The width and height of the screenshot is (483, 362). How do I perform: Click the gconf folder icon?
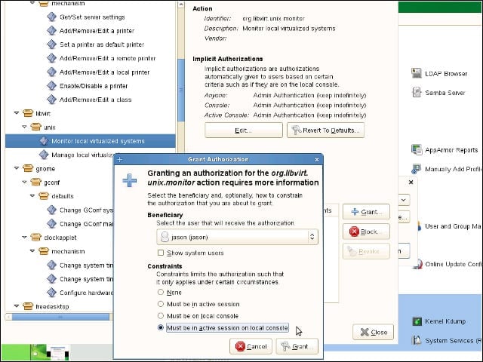click(35, 183)
